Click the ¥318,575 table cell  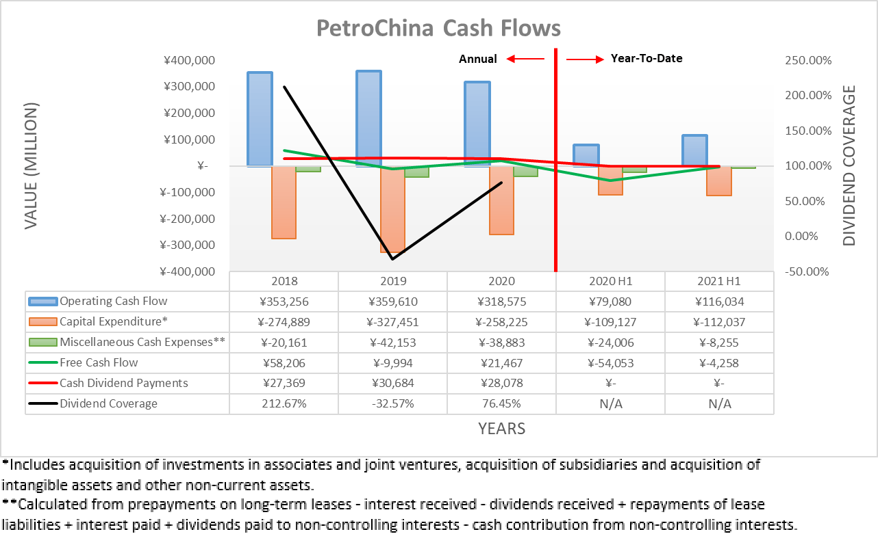502,302
